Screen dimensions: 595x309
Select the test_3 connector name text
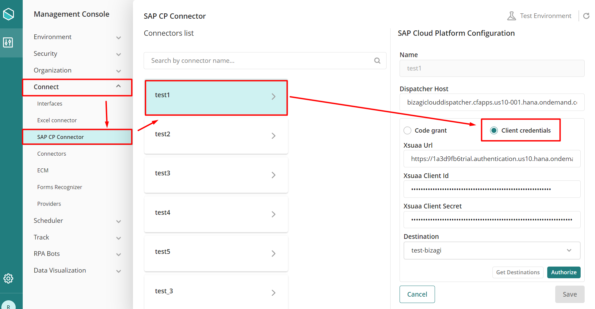pyautogui.click(x=164, y=291)
